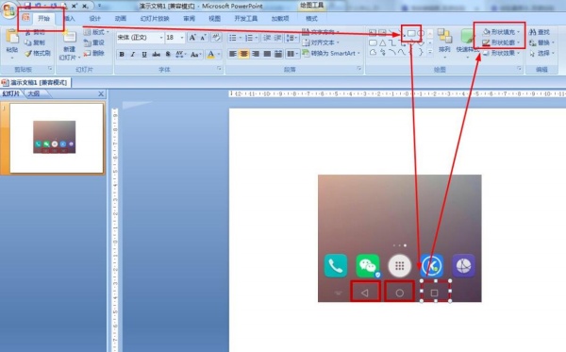Switch to the Animations (动画) tab
Image resolution: width=566 pixels, height=352 pixels.
[121, 19]
